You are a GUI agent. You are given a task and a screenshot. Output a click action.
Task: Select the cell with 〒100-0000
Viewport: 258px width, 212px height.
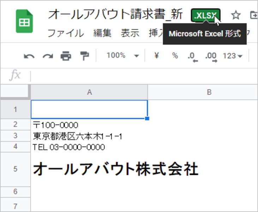pos(89,124)
